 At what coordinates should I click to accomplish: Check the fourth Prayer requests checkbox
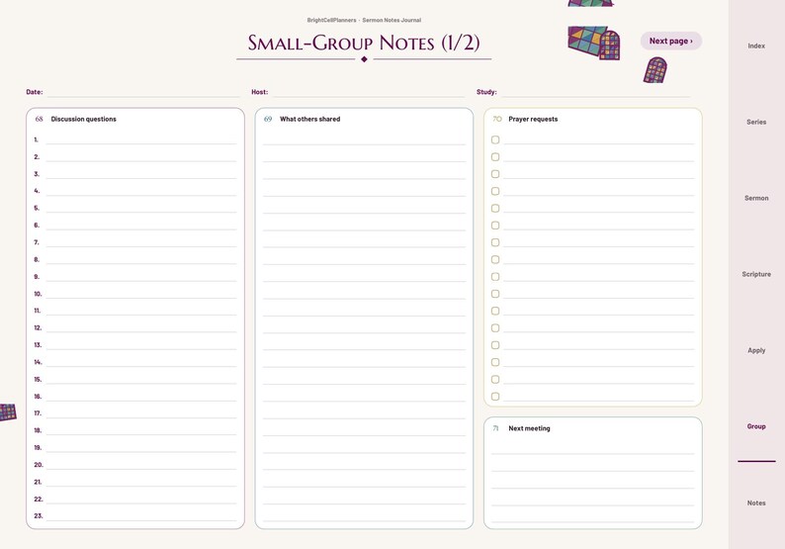495,191
